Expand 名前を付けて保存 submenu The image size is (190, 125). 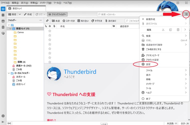(164, 45)
